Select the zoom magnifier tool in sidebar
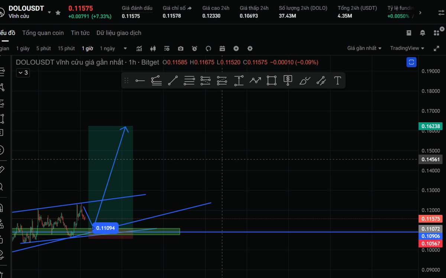The height and width of the screenshot is (278, 446). tap(1, 187)
